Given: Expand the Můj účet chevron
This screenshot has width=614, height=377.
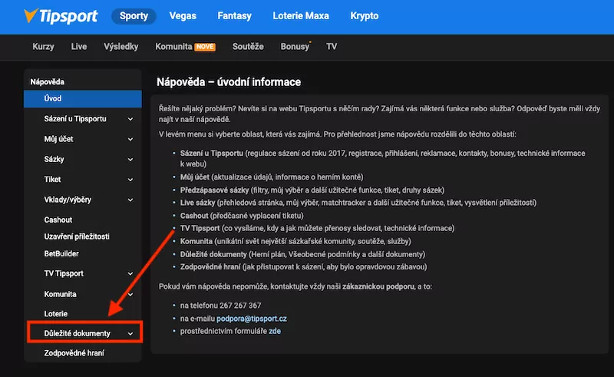Looking at the screenshot, I should coord(130,139).
